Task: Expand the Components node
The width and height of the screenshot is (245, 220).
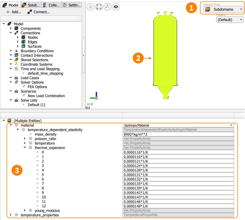Action: pos(11,28)
